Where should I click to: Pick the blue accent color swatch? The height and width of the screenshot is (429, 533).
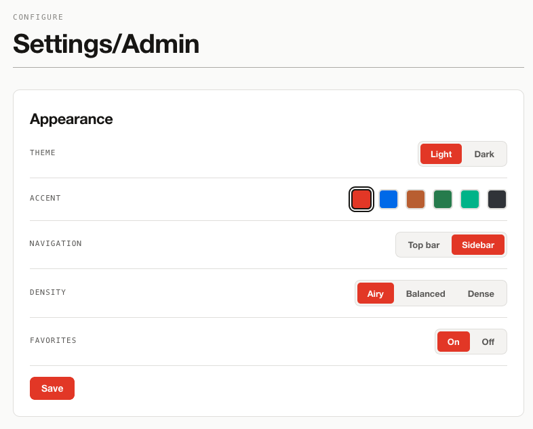388,199
